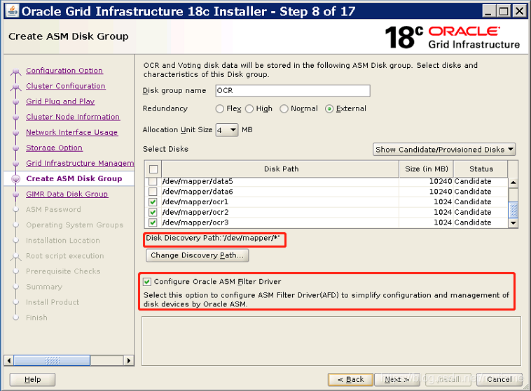Click the Cancel button

click(x=499, y=380)
